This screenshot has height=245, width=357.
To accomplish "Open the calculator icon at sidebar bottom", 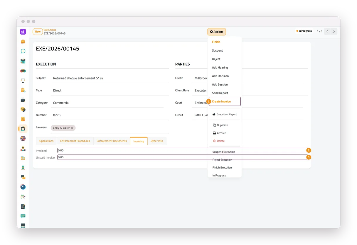I will click(23, 226).
